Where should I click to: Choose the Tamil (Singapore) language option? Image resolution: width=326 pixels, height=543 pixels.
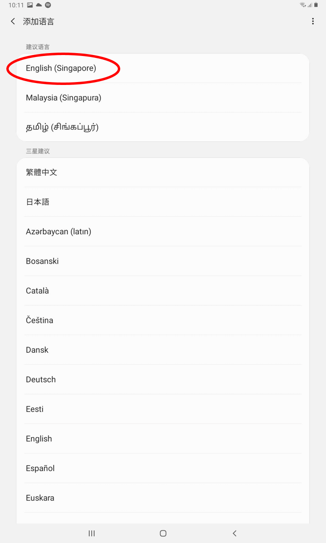[62, 127]
